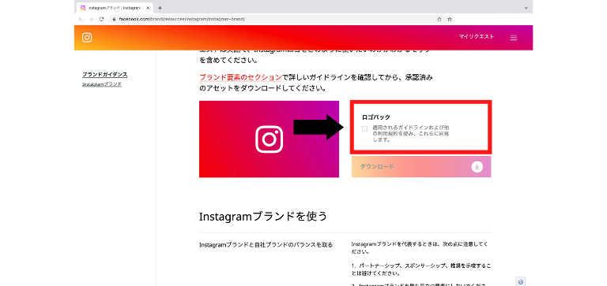Click the download arrow icon
Image resolution: width=607 pixels, height=286 pixels.
[x=477, y=167]
